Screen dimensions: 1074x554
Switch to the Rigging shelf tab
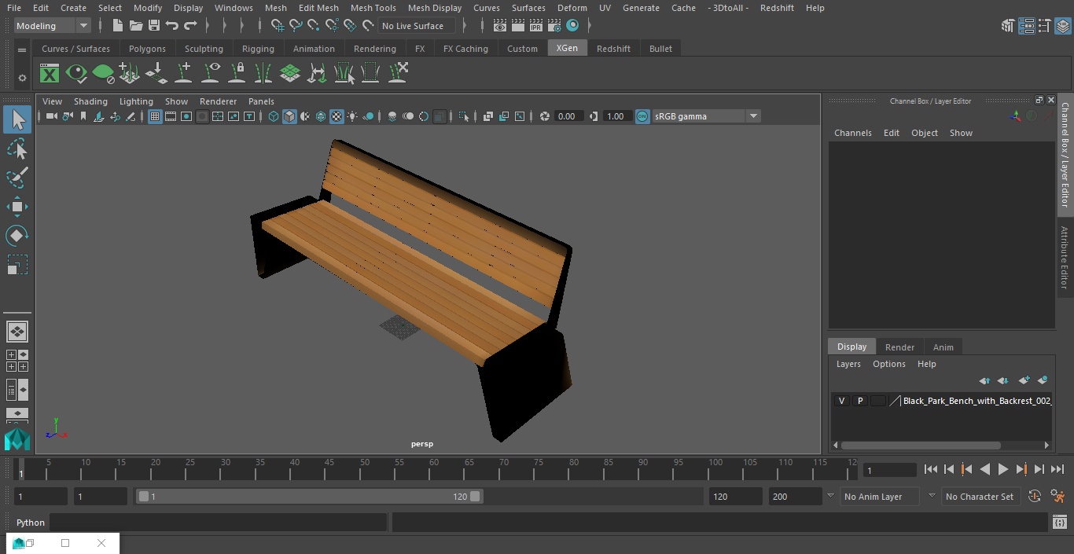(258, 49)
